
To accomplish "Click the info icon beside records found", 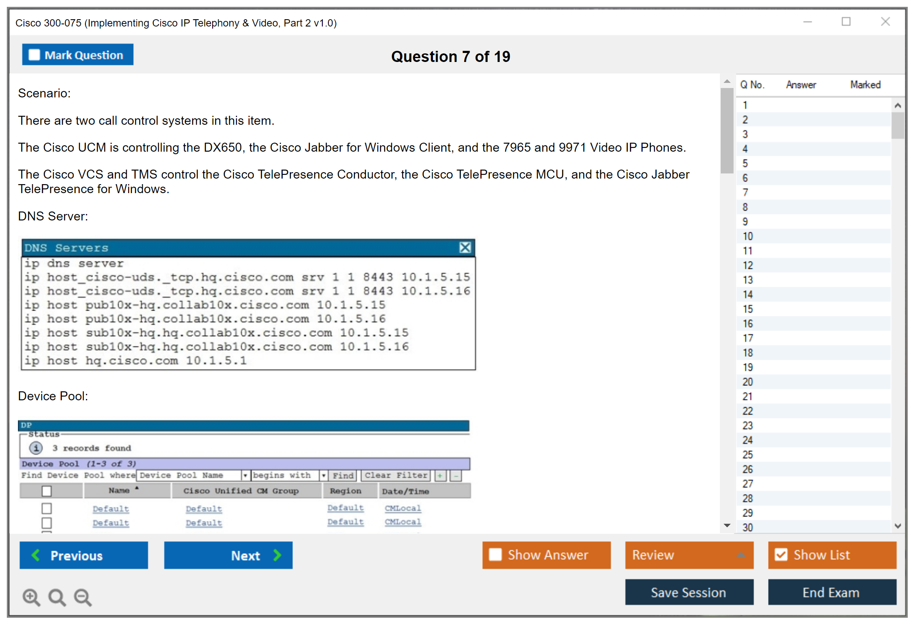I will pos(36,448).
